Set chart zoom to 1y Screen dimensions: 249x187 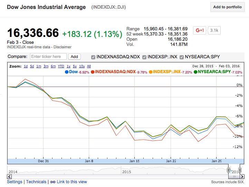68,66
